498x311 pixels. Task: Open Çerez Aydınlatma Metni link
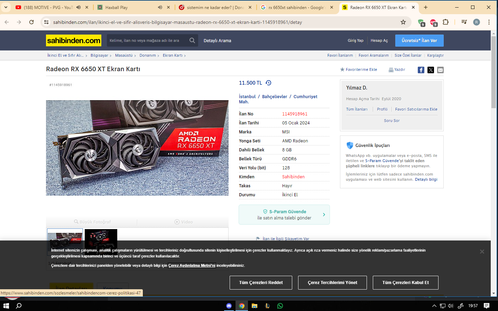coord(192,265)
